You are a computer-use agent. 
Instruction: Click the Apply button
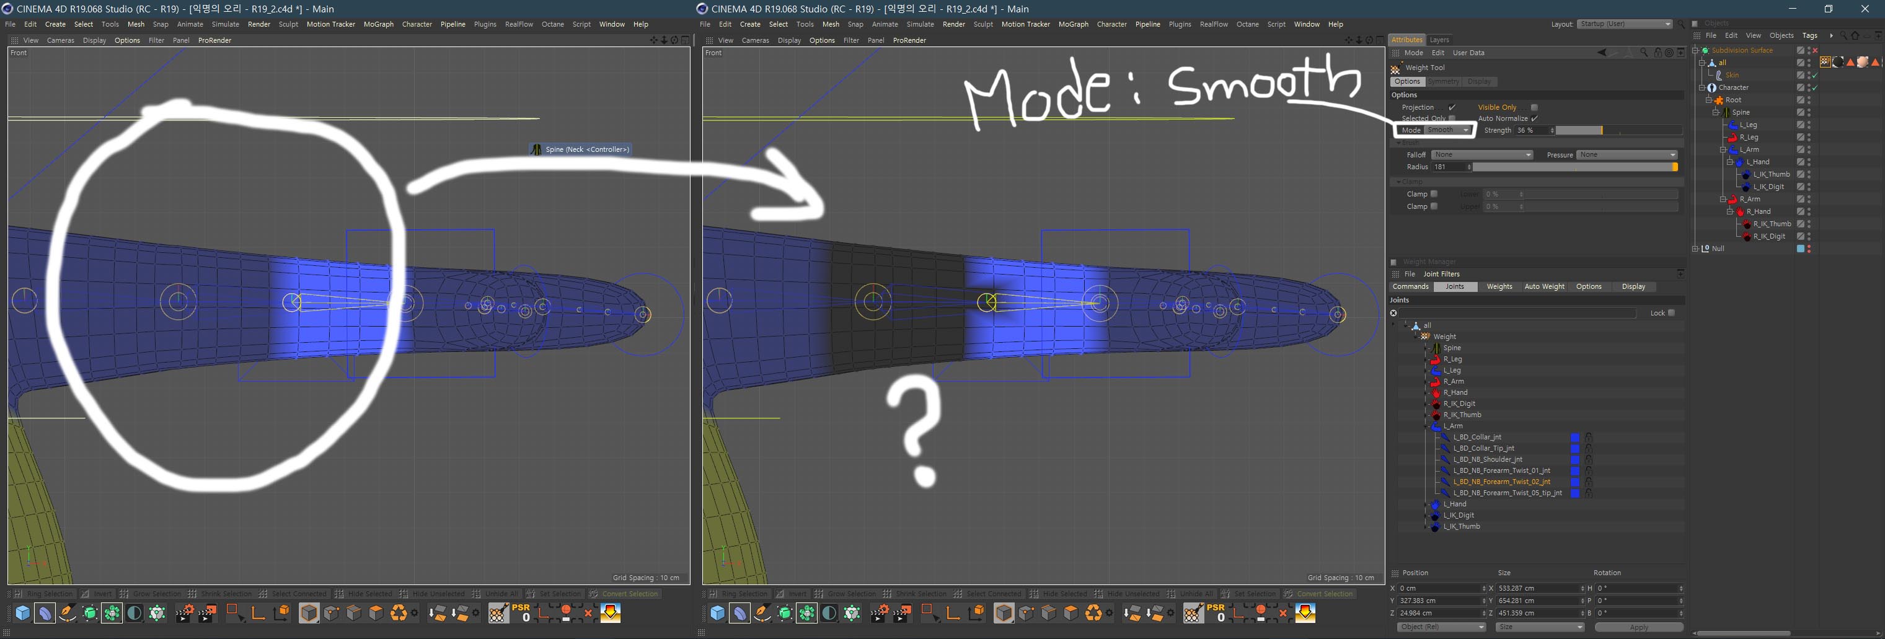tap(1638, 627)
